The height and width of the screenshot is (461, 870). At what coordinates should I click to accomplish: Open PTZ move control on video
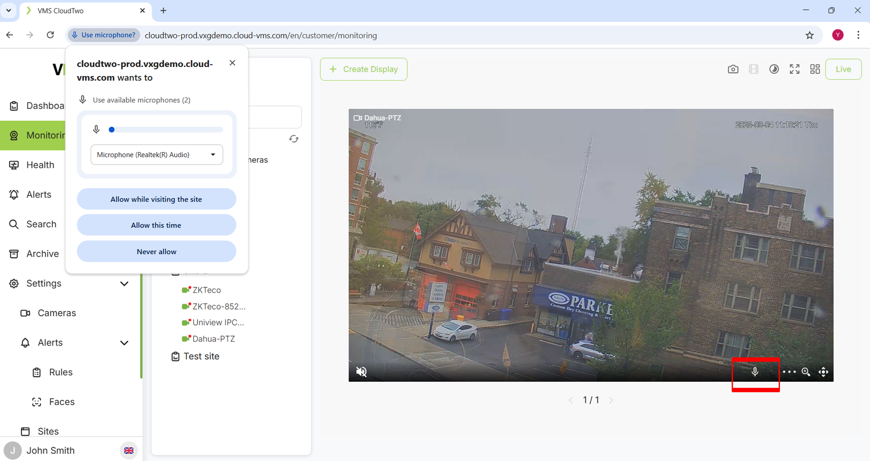[x=823, y=372]
